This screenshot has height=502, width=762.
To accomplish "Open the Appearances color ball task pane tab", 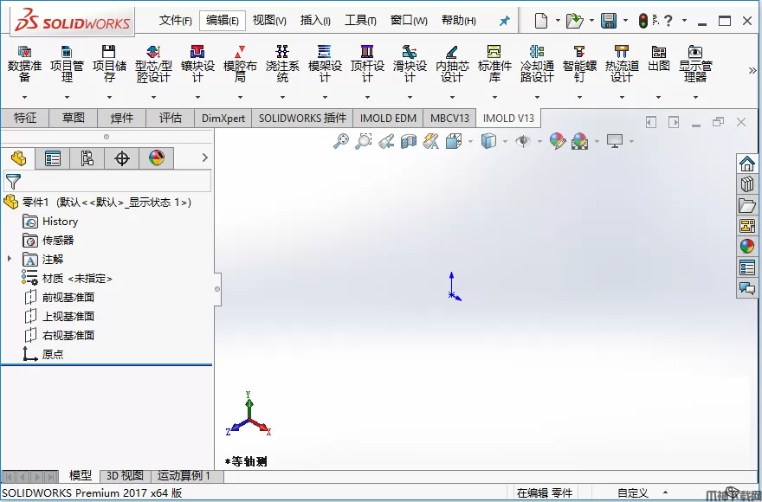I will (x=746, y=246).
